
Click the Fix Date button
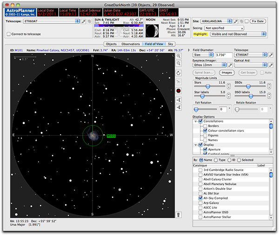tap(258, 21)
